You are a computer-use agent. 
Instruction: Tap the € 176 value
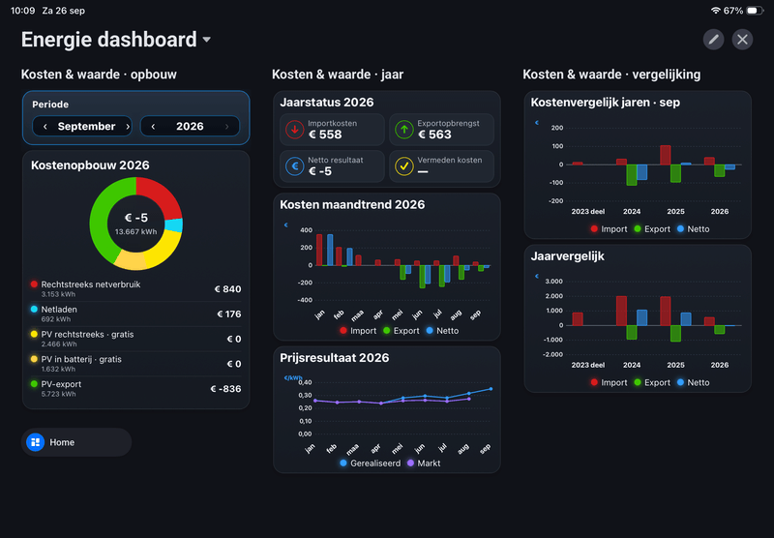click(229, 314)
